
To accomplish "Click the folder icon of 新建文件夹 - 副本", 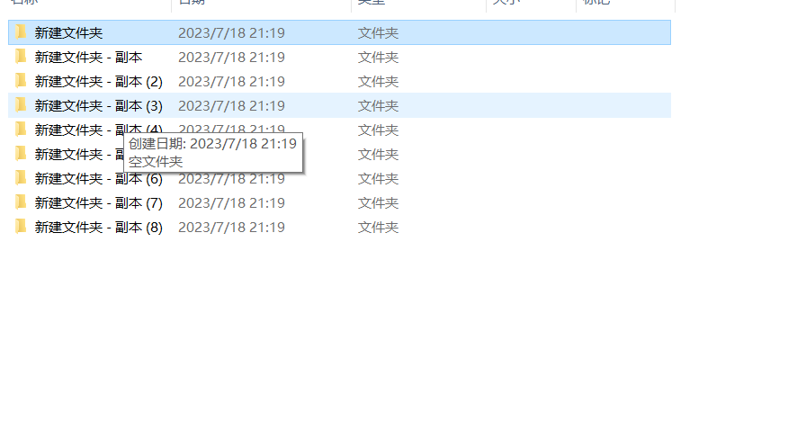I will 21,57.
